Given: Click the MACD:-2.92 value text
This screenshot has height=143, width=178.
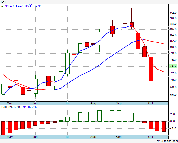Looking at the screenshot, I should click(x=30, y=107).
